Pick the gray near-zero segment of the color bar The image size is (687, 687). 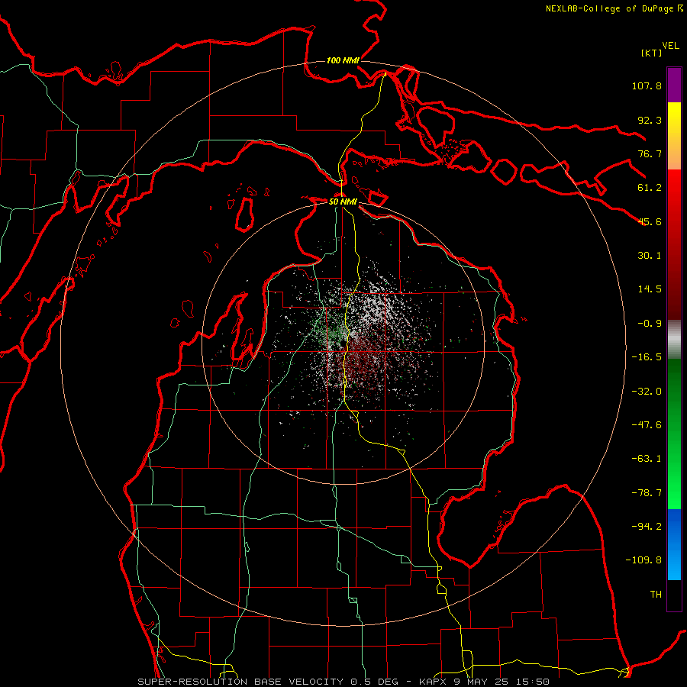pyautogui.click(x=674, y=340)
